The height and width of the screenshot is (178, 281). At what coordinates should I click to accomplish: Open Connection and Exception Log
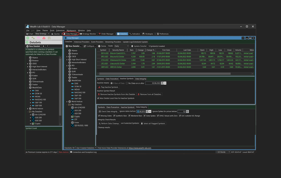tap(83, 152)
